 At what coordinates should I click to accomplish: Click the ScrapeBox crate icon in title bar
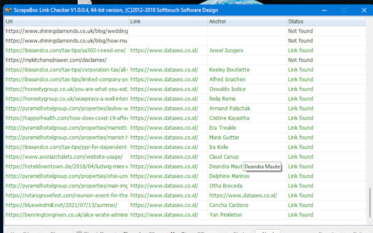tap(8, 10)
